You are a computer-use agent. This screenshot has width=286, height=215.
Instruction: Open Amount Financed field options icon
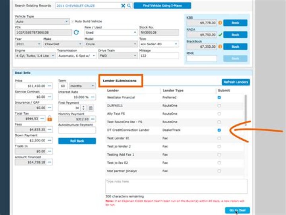point(49,162)
